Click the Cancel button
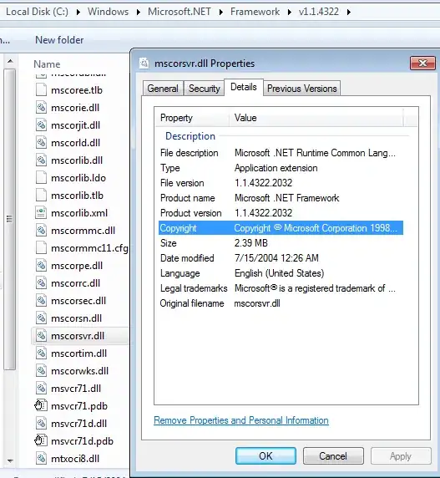This screenshot has width=440, height=478. point(333,456)
